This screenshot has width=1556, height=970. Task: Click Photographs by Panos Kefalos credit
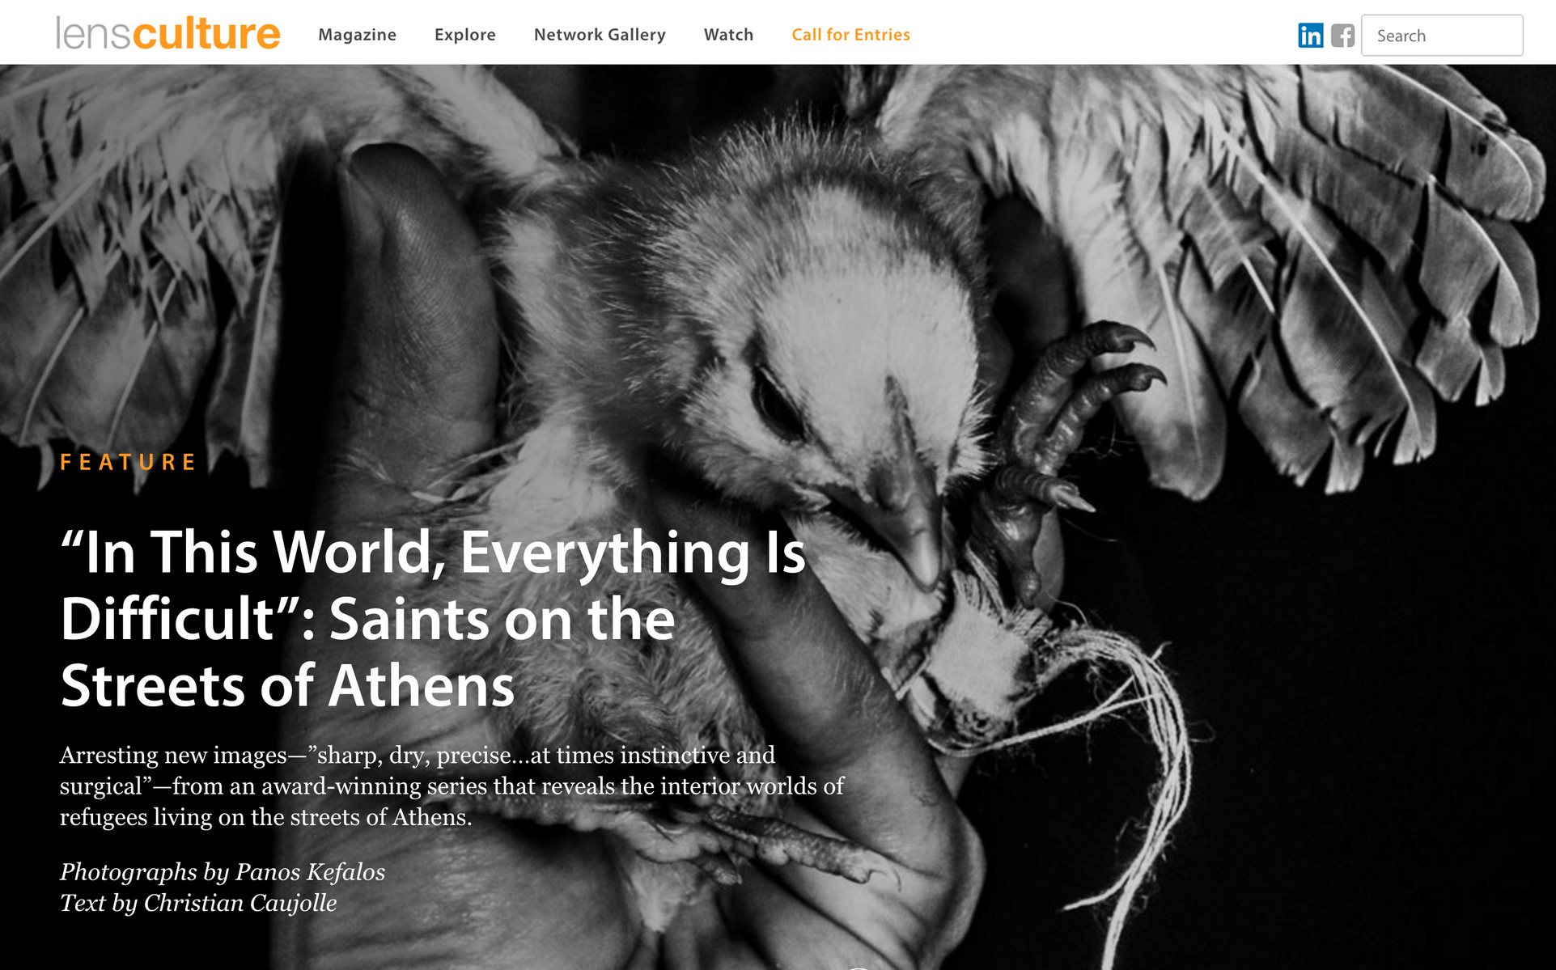(223, 871)
